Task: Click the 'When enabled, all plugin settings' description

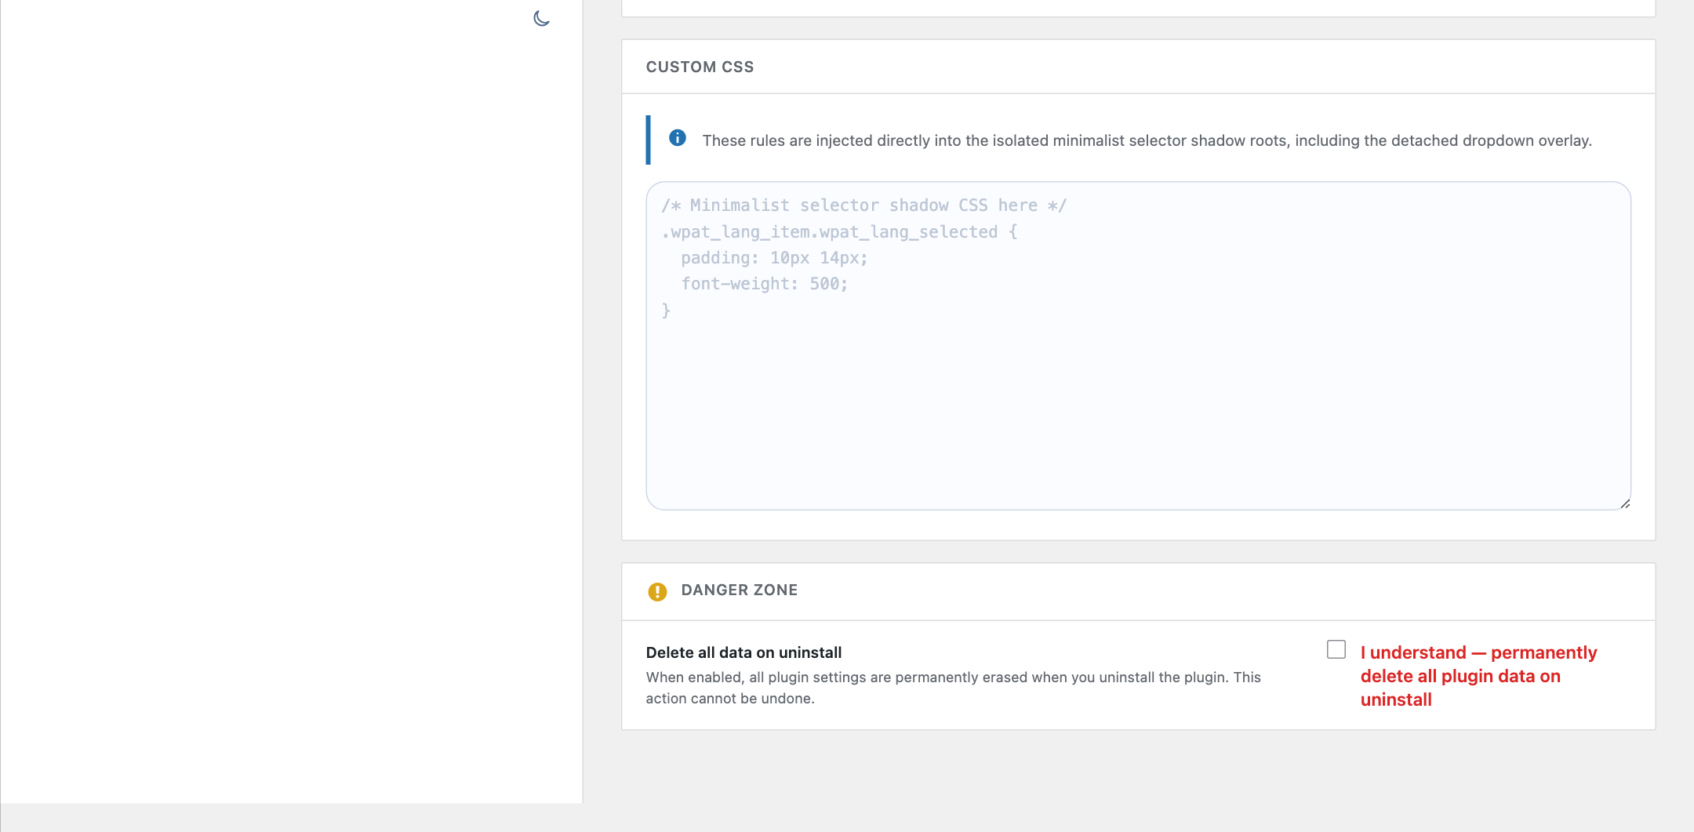Action: point(953,688)
